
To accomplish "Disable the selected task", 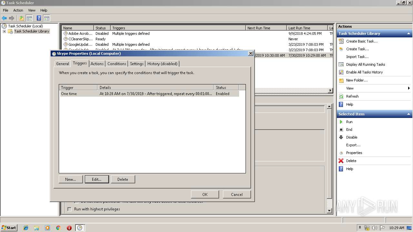I will pyautogui.click(x=352, y=137).
